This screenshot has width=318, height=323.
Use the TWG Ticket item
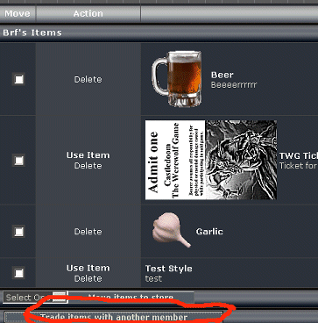pos(88,155)
